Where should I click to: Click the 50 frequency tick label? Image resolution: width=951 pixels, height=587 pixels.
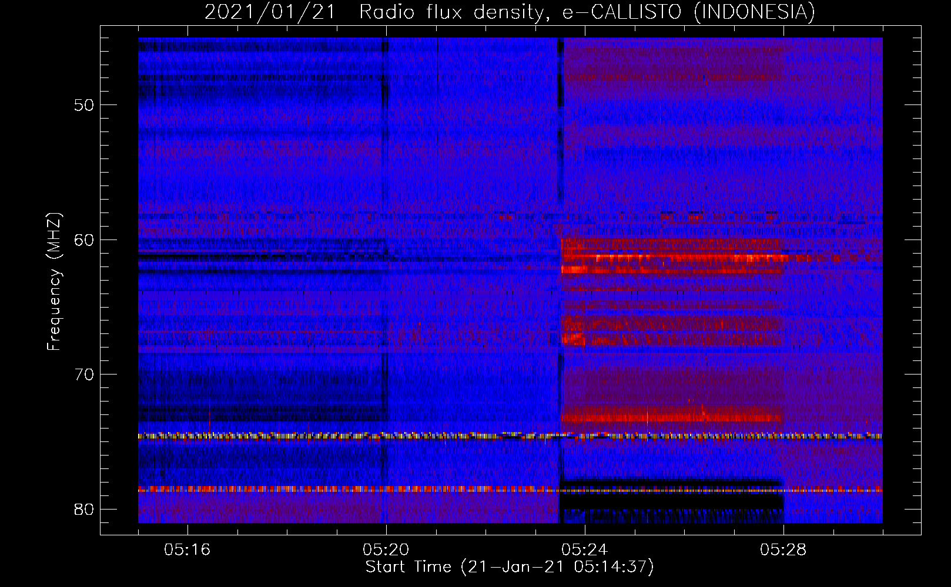85,105
